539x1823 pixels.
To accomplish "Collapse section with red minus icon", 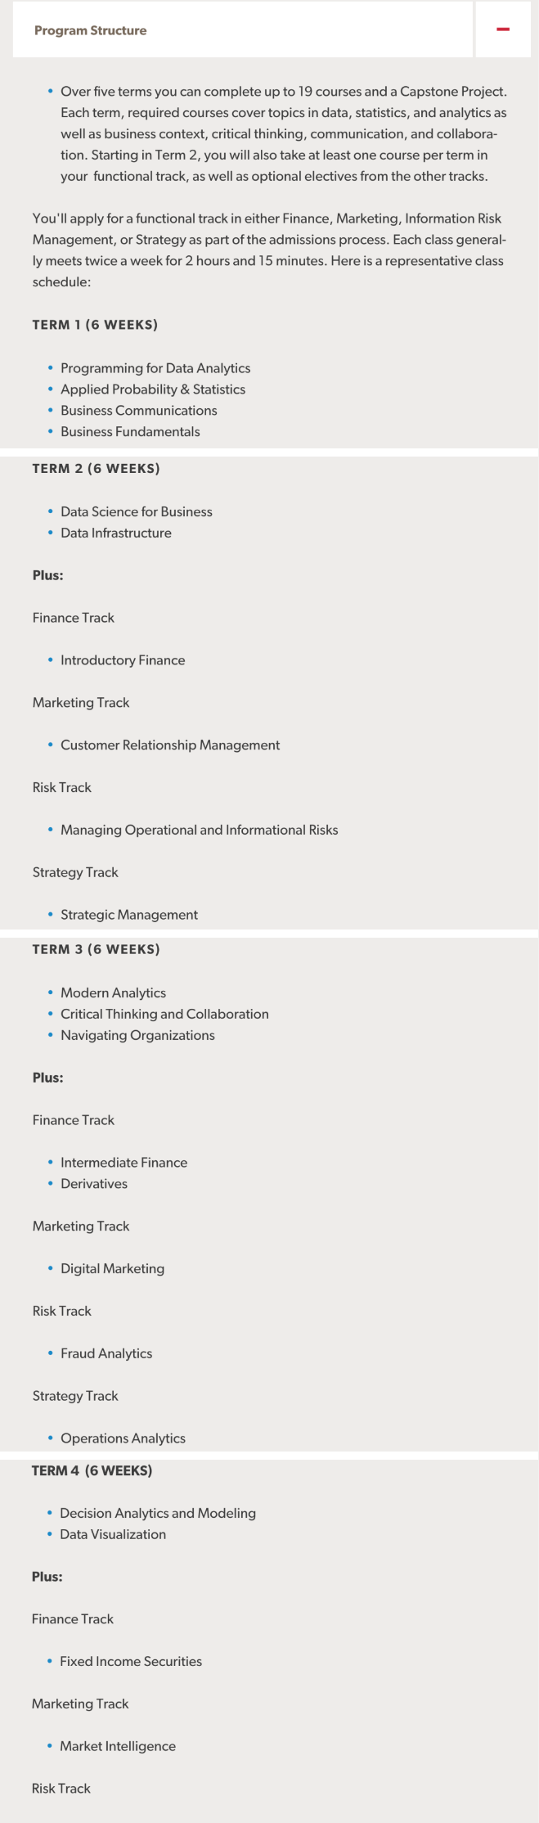I will coord(503,30).
